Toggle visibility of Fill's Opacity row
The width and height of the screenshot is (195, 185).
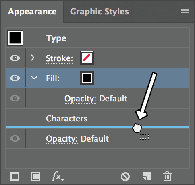click(x=15, y=98)
